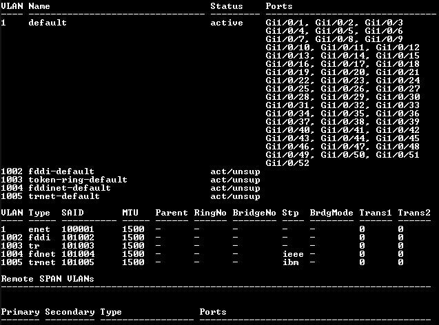The width and height of the screenshot is (439, 325).
Task: Select port Gi1/0/24
Action: point(398,81)
